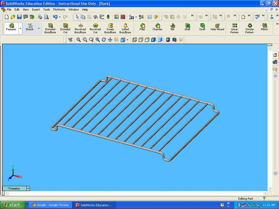Screen dimensions: 279x209
Task: Open the Features toolbar dropdown arrow
Action: 20,28
